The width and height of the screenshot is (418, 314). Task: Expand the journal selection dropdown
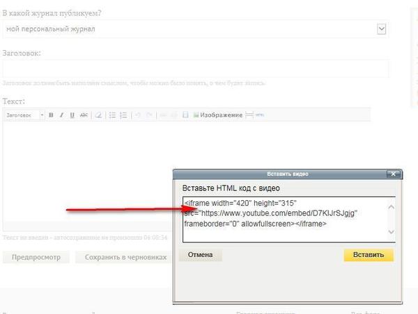381,28
